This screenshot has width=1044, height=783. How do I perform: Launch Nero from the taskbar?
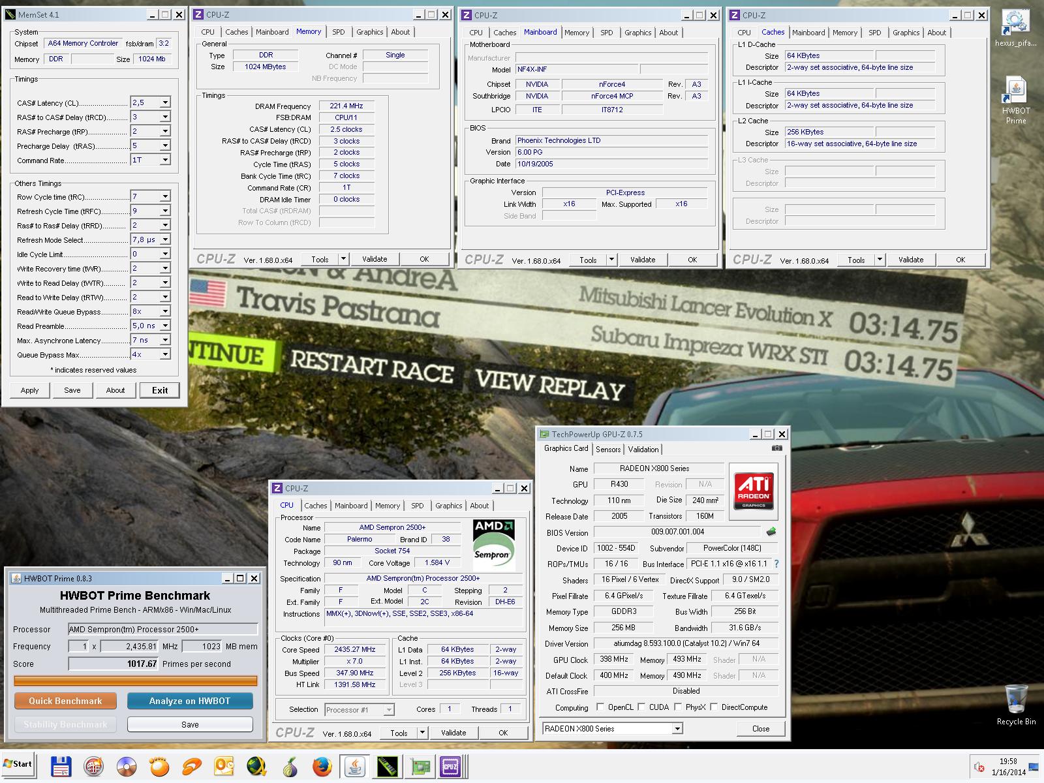(93, 767)
